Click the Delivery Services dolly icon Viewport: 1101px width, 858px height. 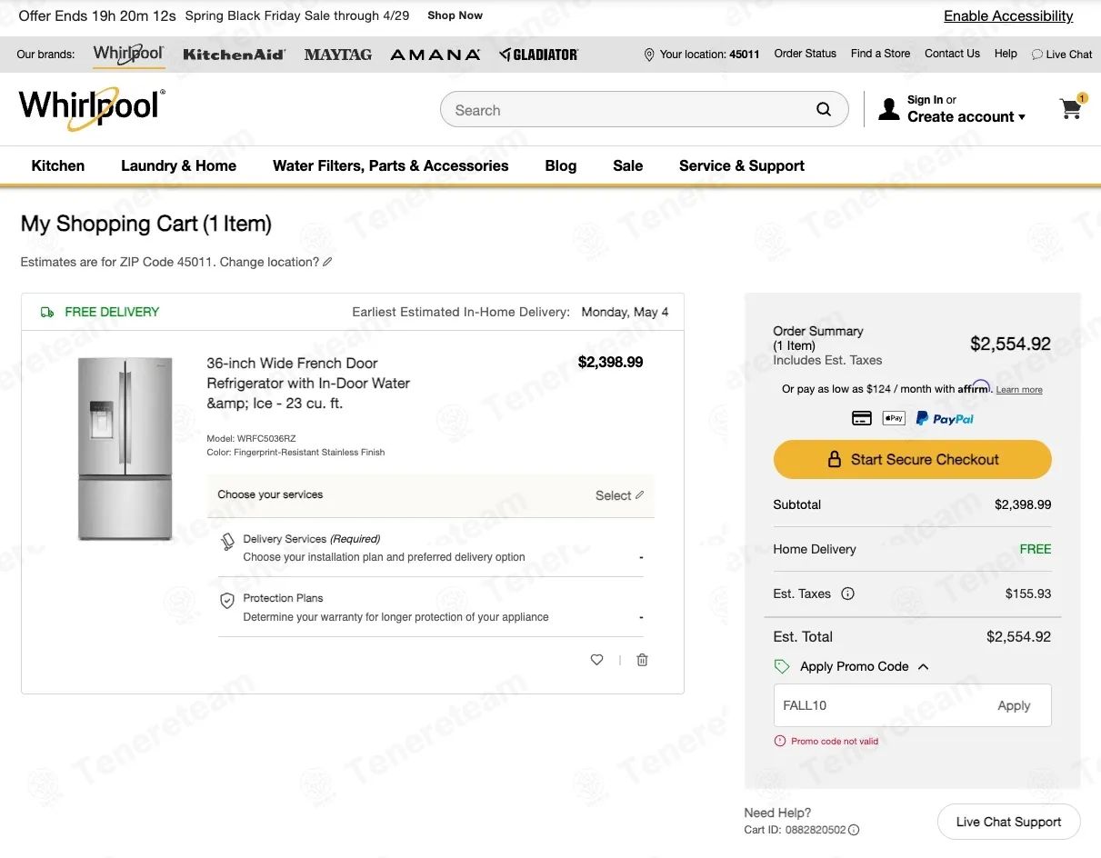point(227,542)
